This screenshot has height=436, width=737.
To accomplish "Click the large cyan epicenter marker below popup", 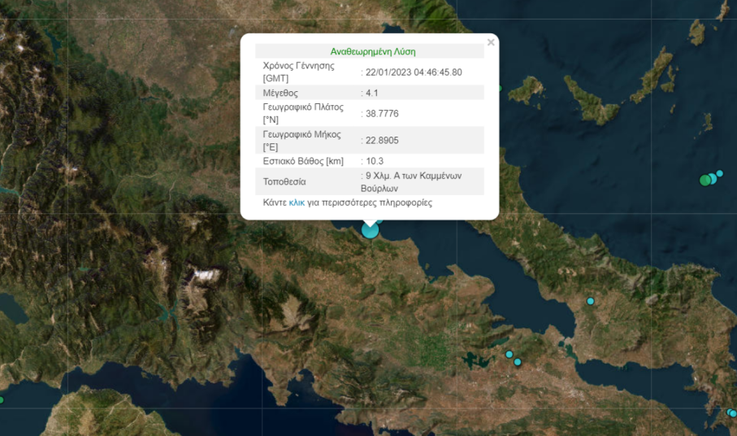I will [x=370, y=229].
